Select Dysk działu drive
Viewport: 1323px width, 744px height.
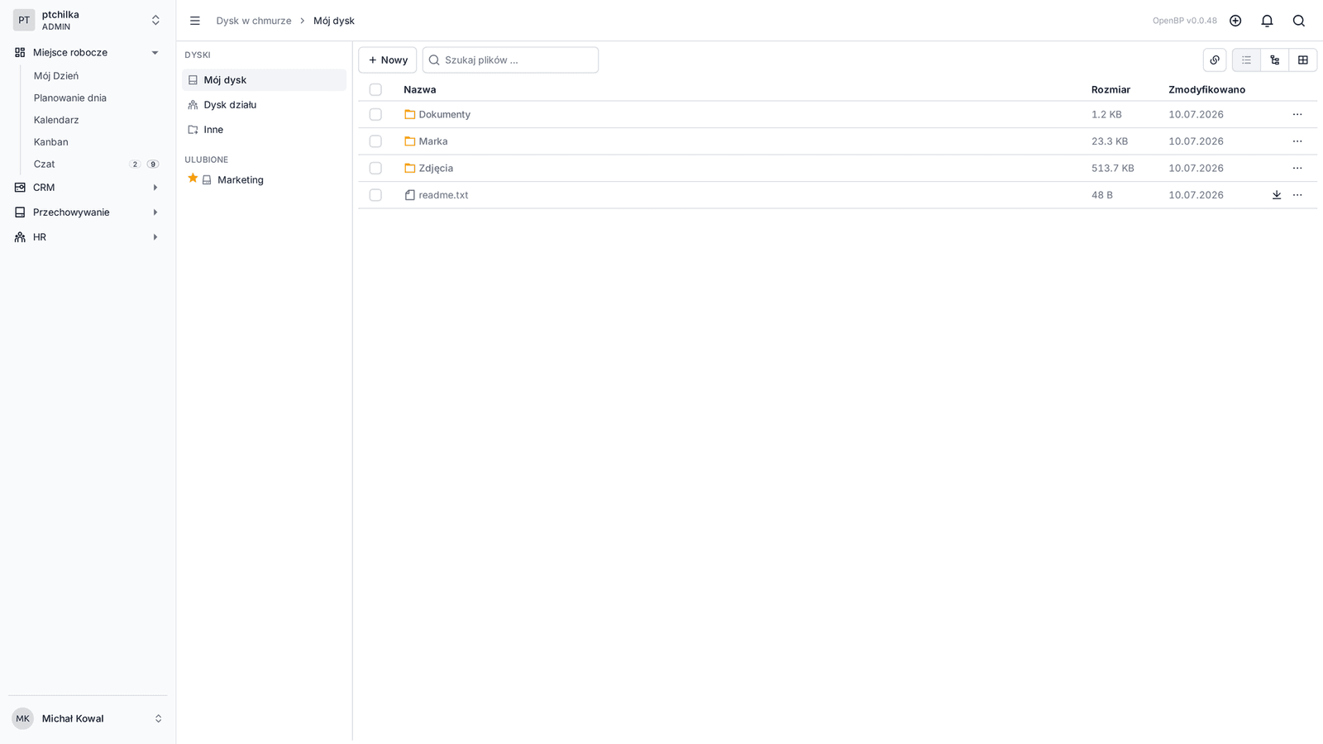click(264, 105)
